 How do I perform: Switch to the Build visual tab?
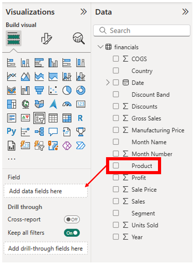coord(13,39)
